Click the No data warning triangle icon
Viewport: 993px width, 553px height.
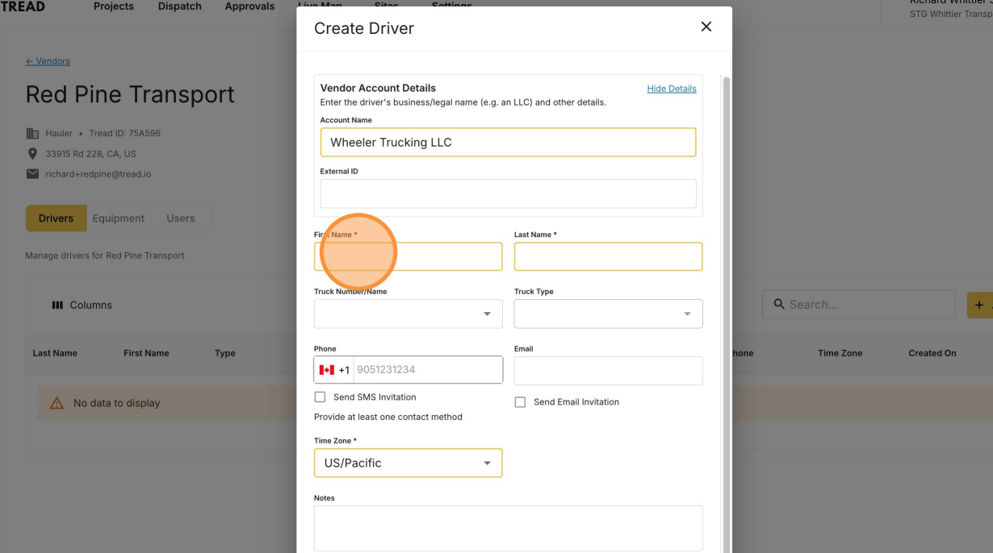point(57,403)
